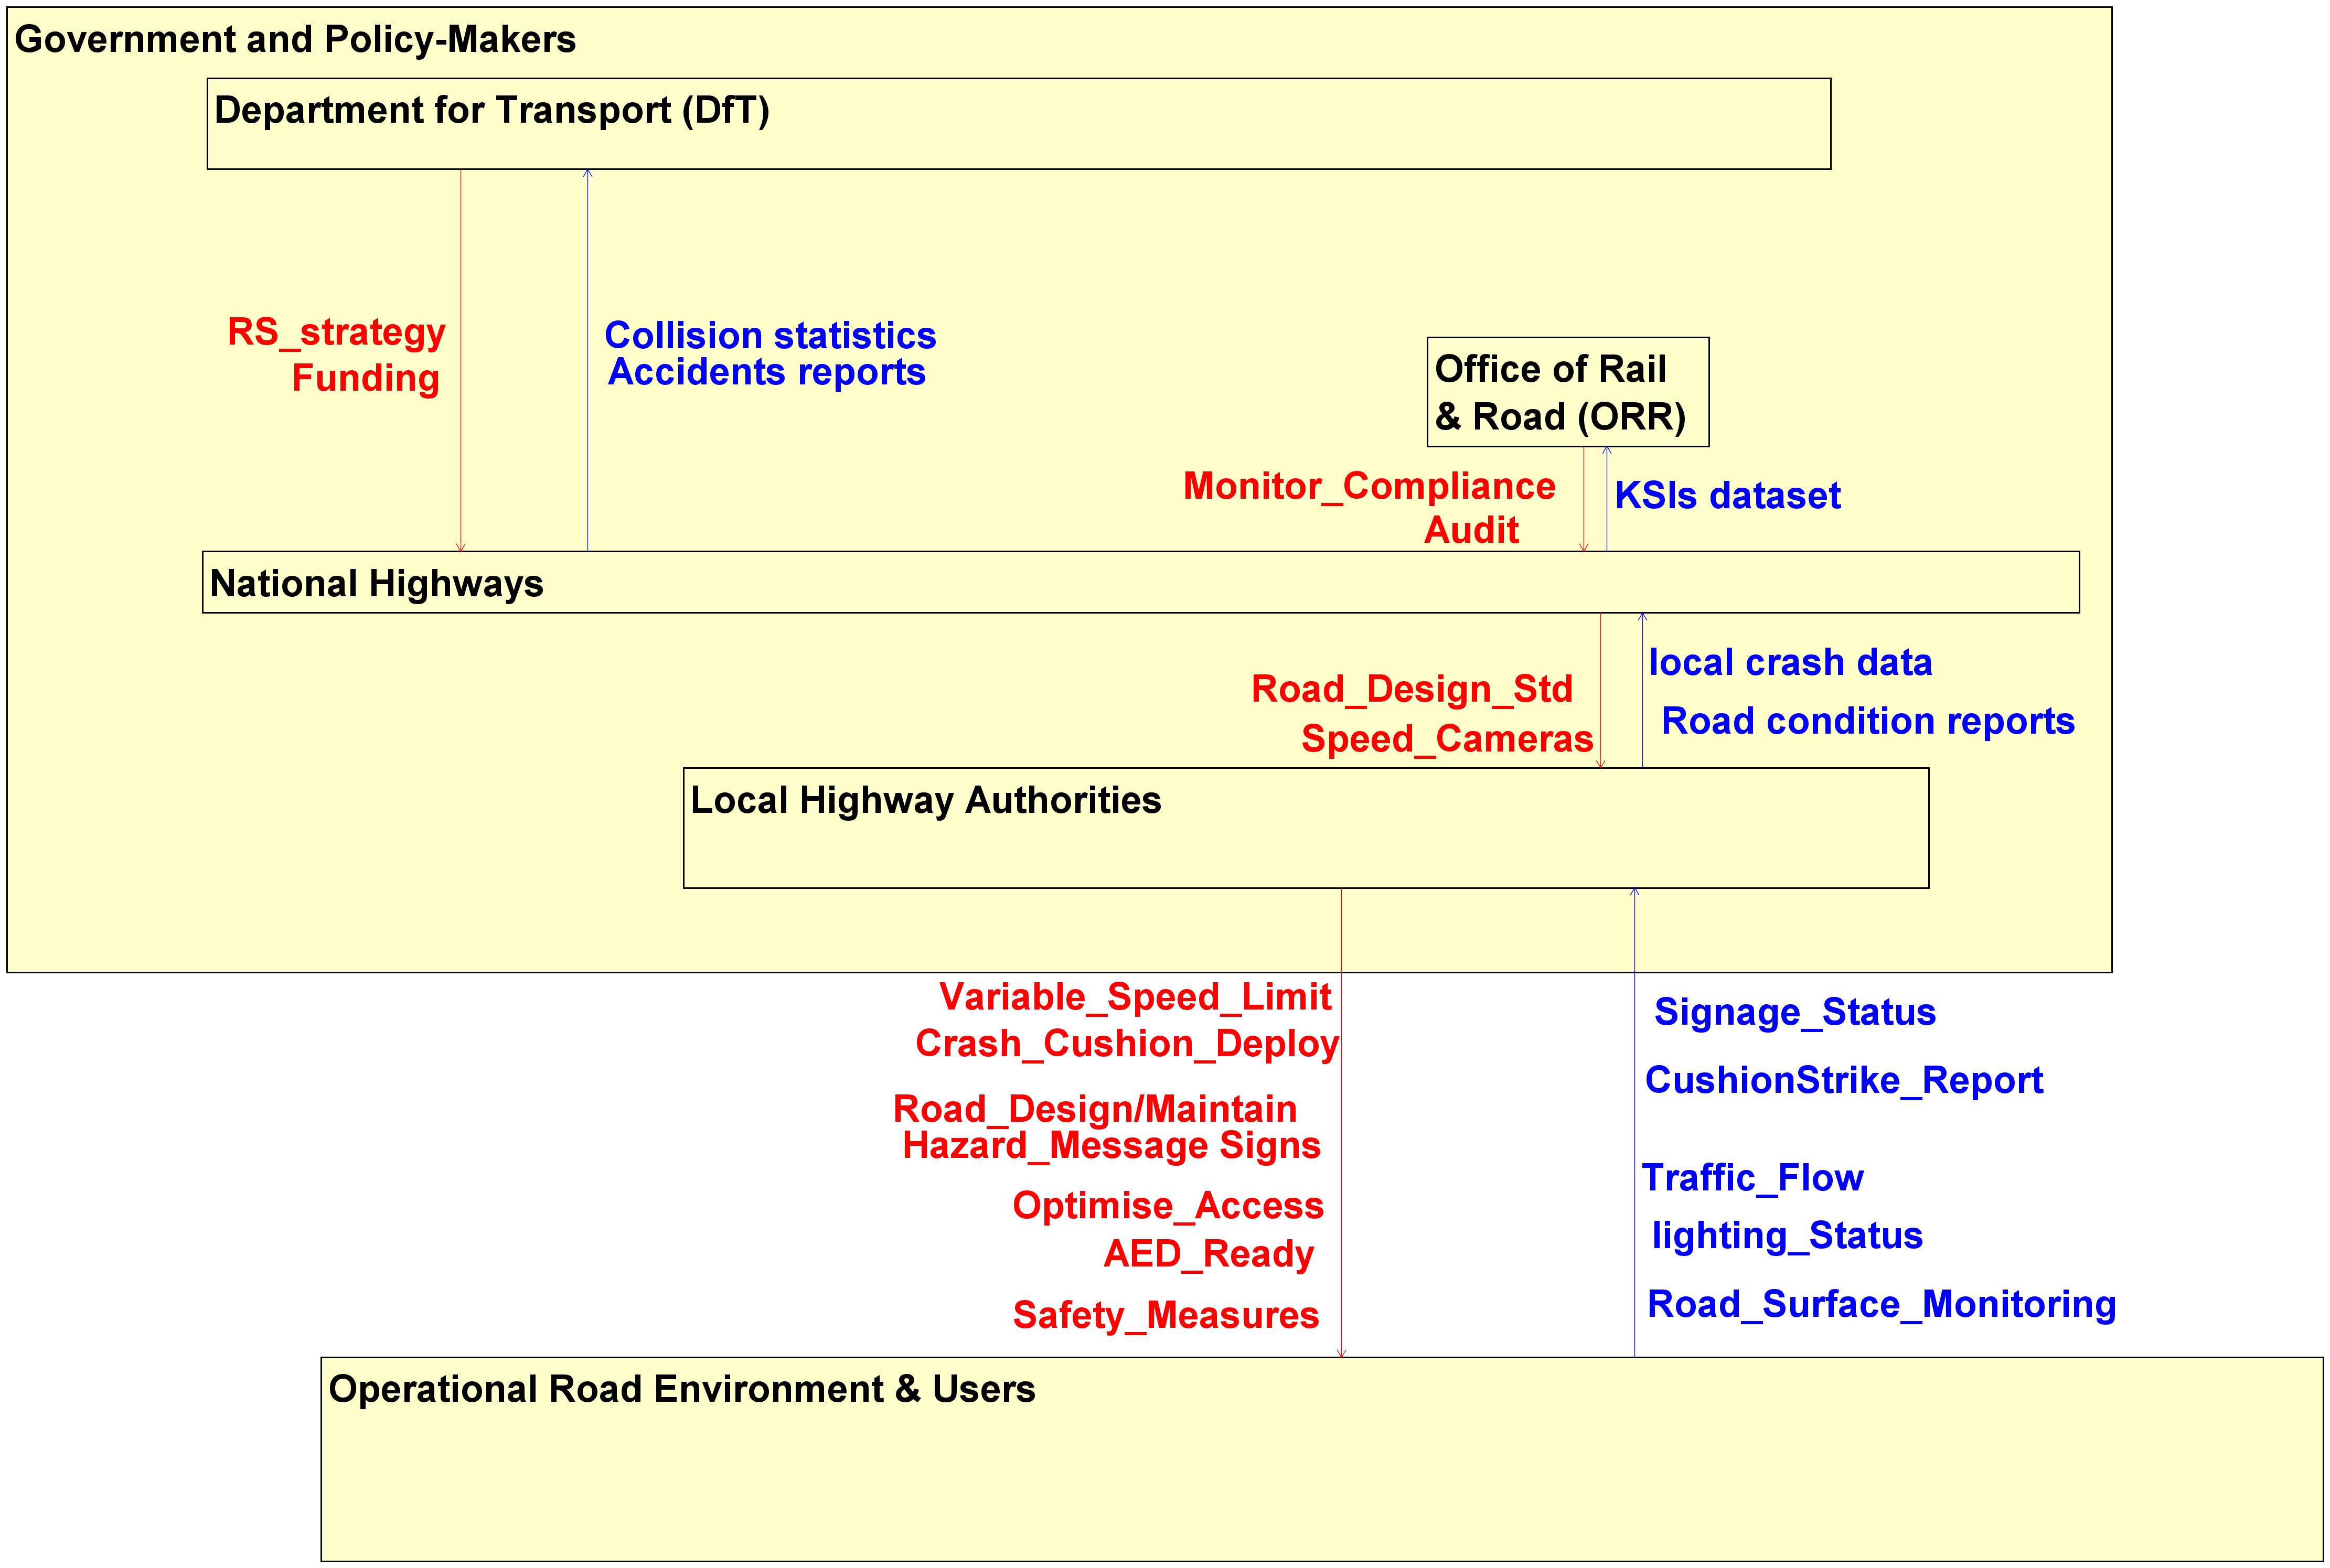The width and height of the screenshot is (2330, 1568).
Task: Click the KSIs dataset label
Action: tap(1727, 496)
